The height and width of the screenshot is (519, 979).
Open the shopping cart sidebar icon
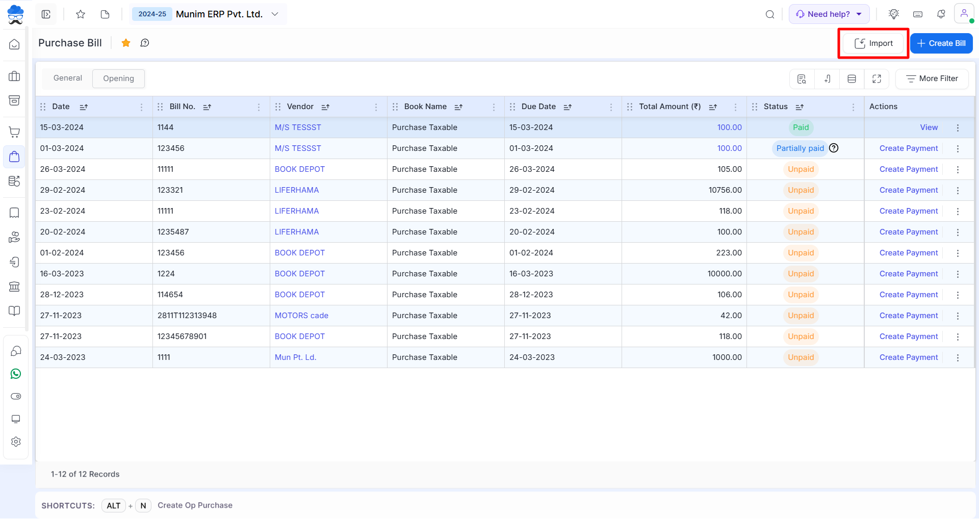coord(14,132)
